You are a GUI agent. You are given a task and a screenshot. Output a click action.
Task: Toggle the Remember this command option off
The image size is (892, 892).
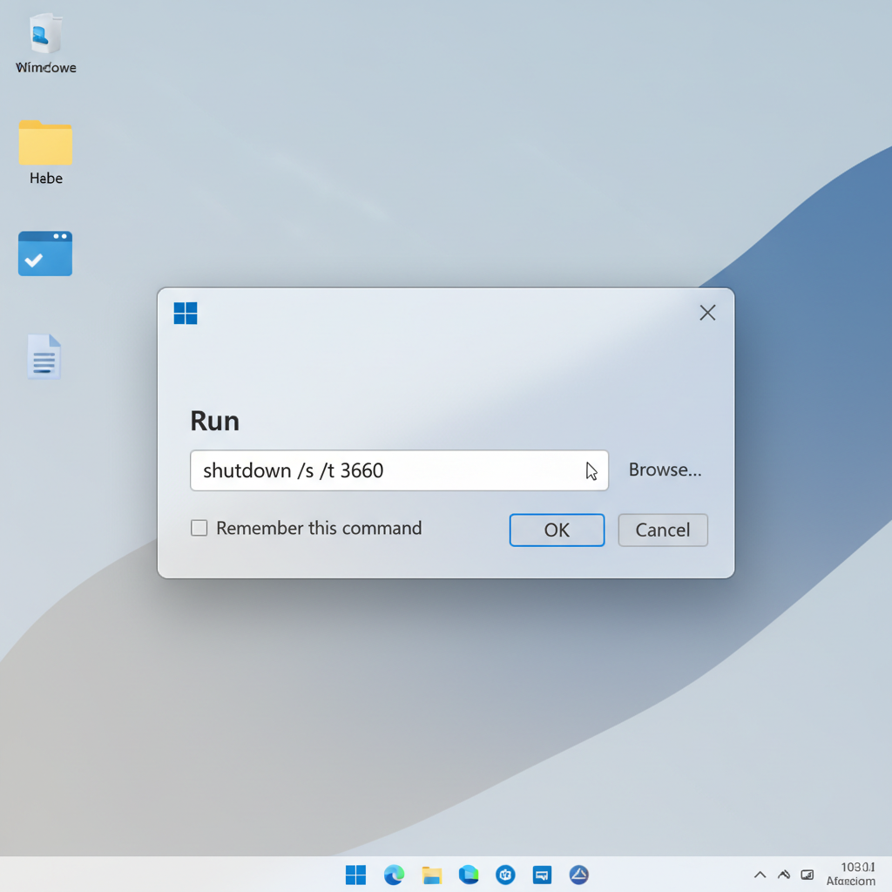[x=199, y=527]
